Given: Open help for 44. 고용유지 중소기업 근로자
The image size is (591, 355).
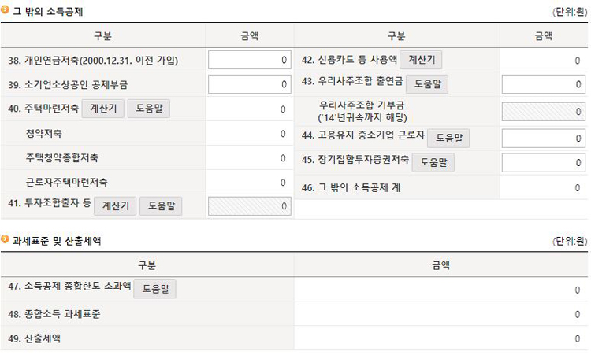Looking at the screenshot, I should pos(449,138).
